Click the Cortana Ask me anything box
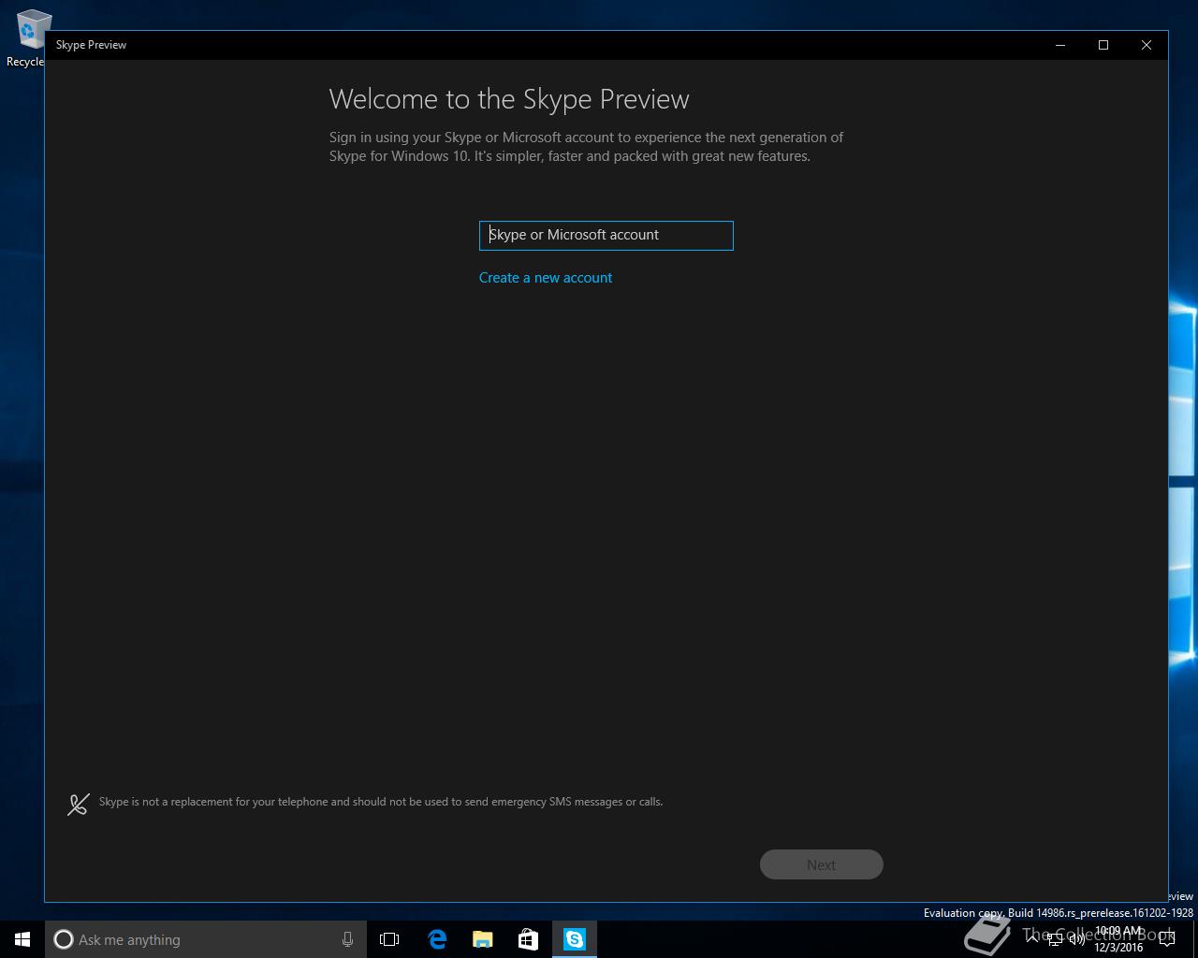 [x=206, y=939]
